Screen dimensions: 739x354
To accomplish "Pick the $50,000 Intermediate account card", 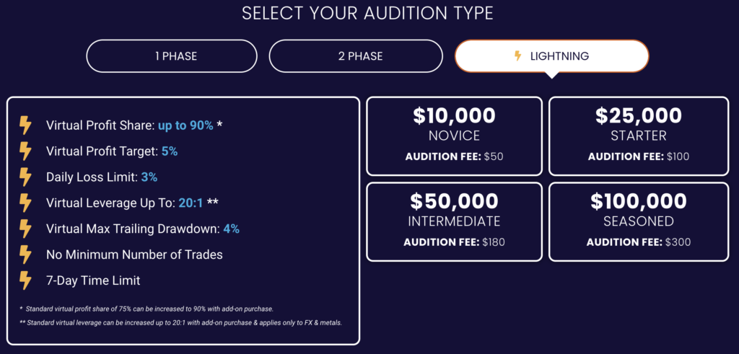I will [x=455, y=222].
